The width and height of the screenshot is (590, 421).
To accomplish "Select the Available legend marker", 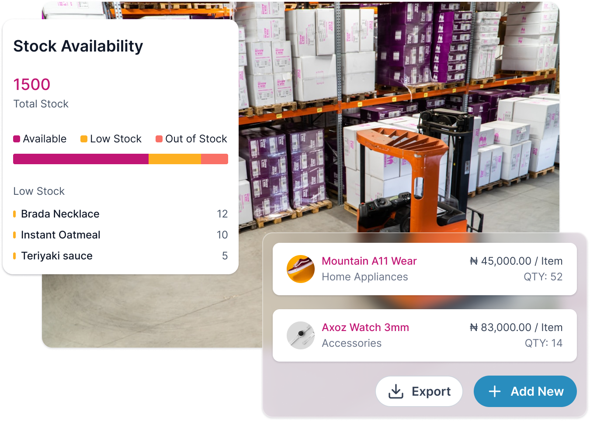I will pyautogui.click(x=17, y=139).
